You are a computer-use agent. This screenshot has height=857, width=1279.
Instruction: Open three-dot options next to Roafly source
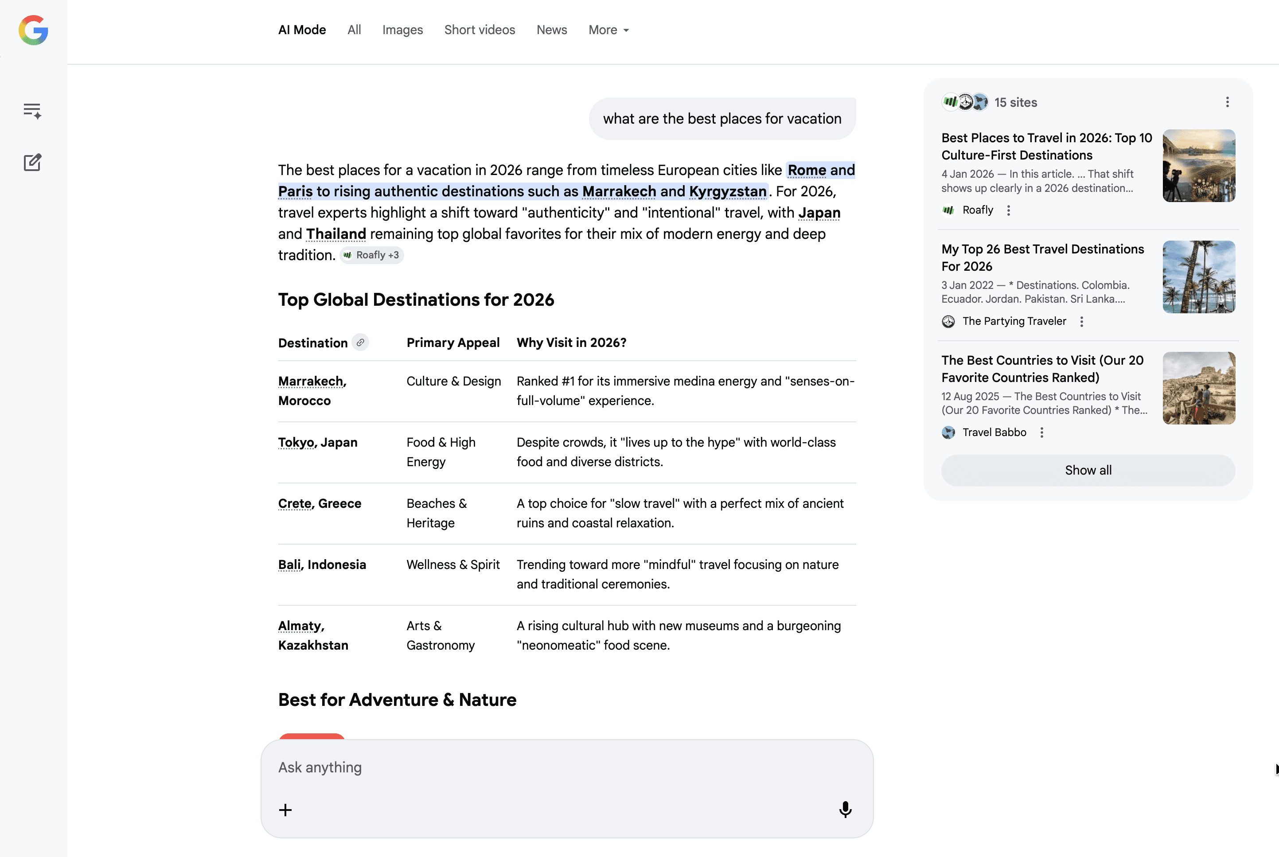[1009, 210]
